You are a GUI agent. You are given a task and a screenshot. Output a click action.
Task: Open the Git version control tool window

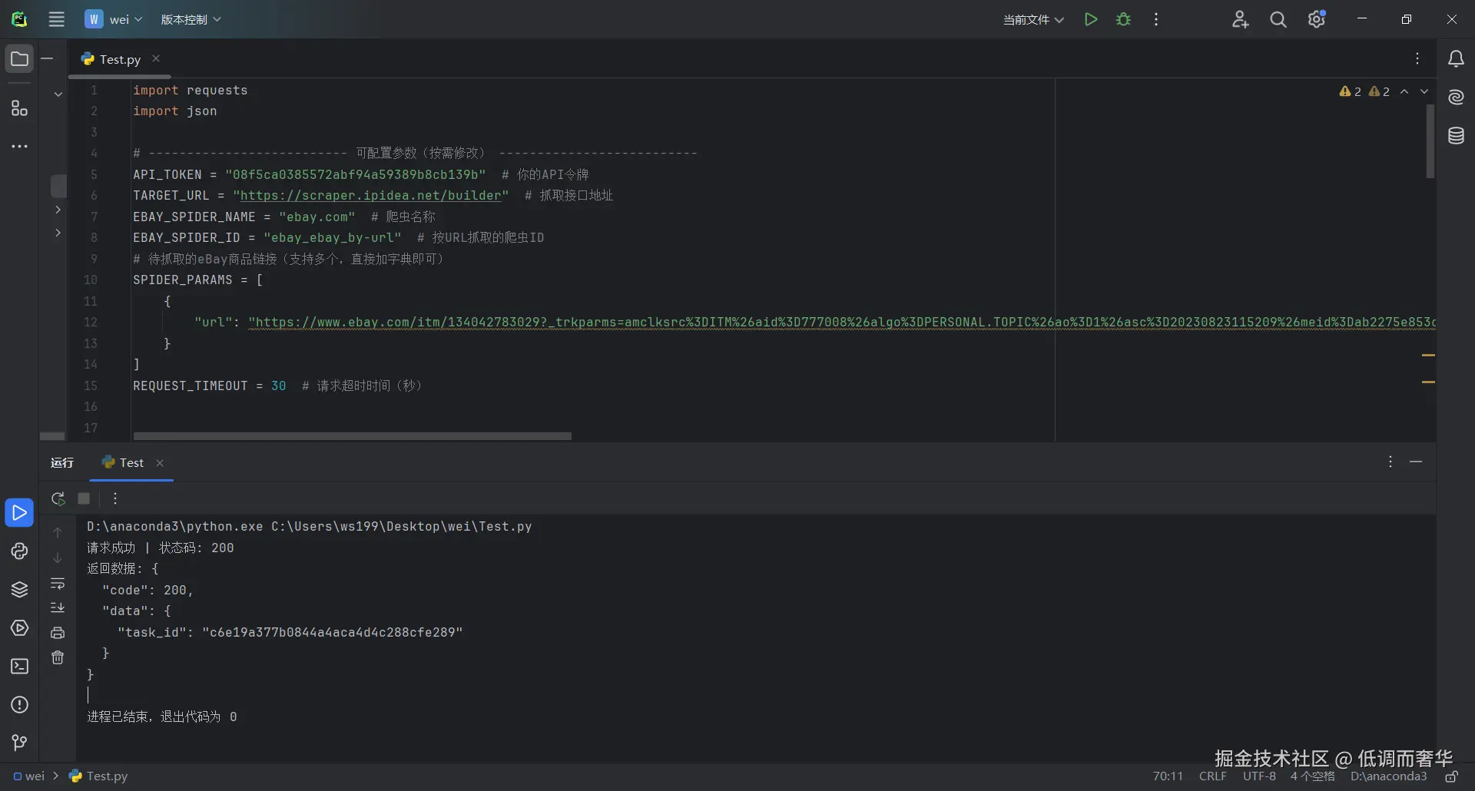[x=19, y=743]
